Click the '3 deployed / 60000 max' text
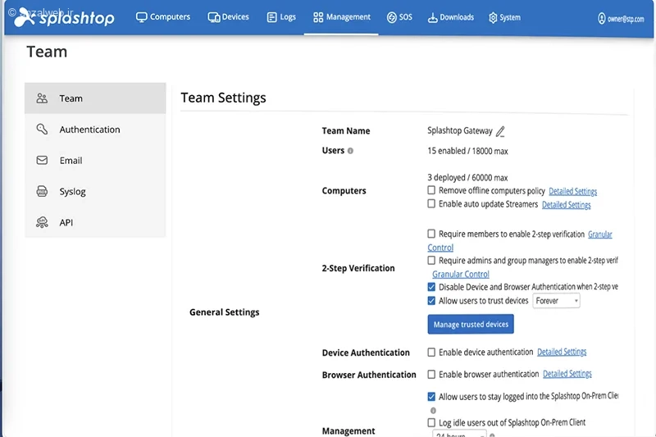 tap(467, 177)
